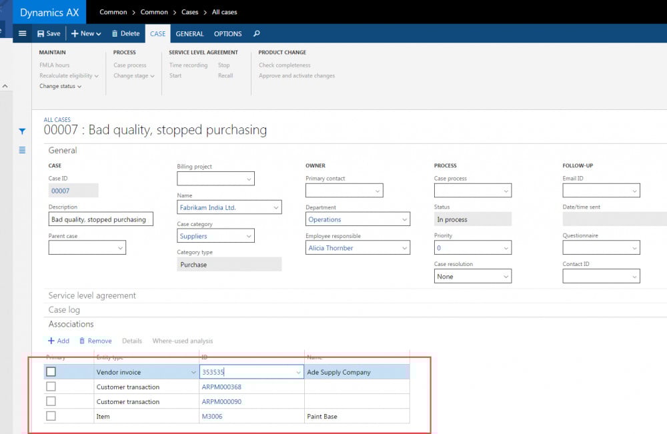667x434 pixels.
Task: Click the Description text field
Action: coord(101,219)
